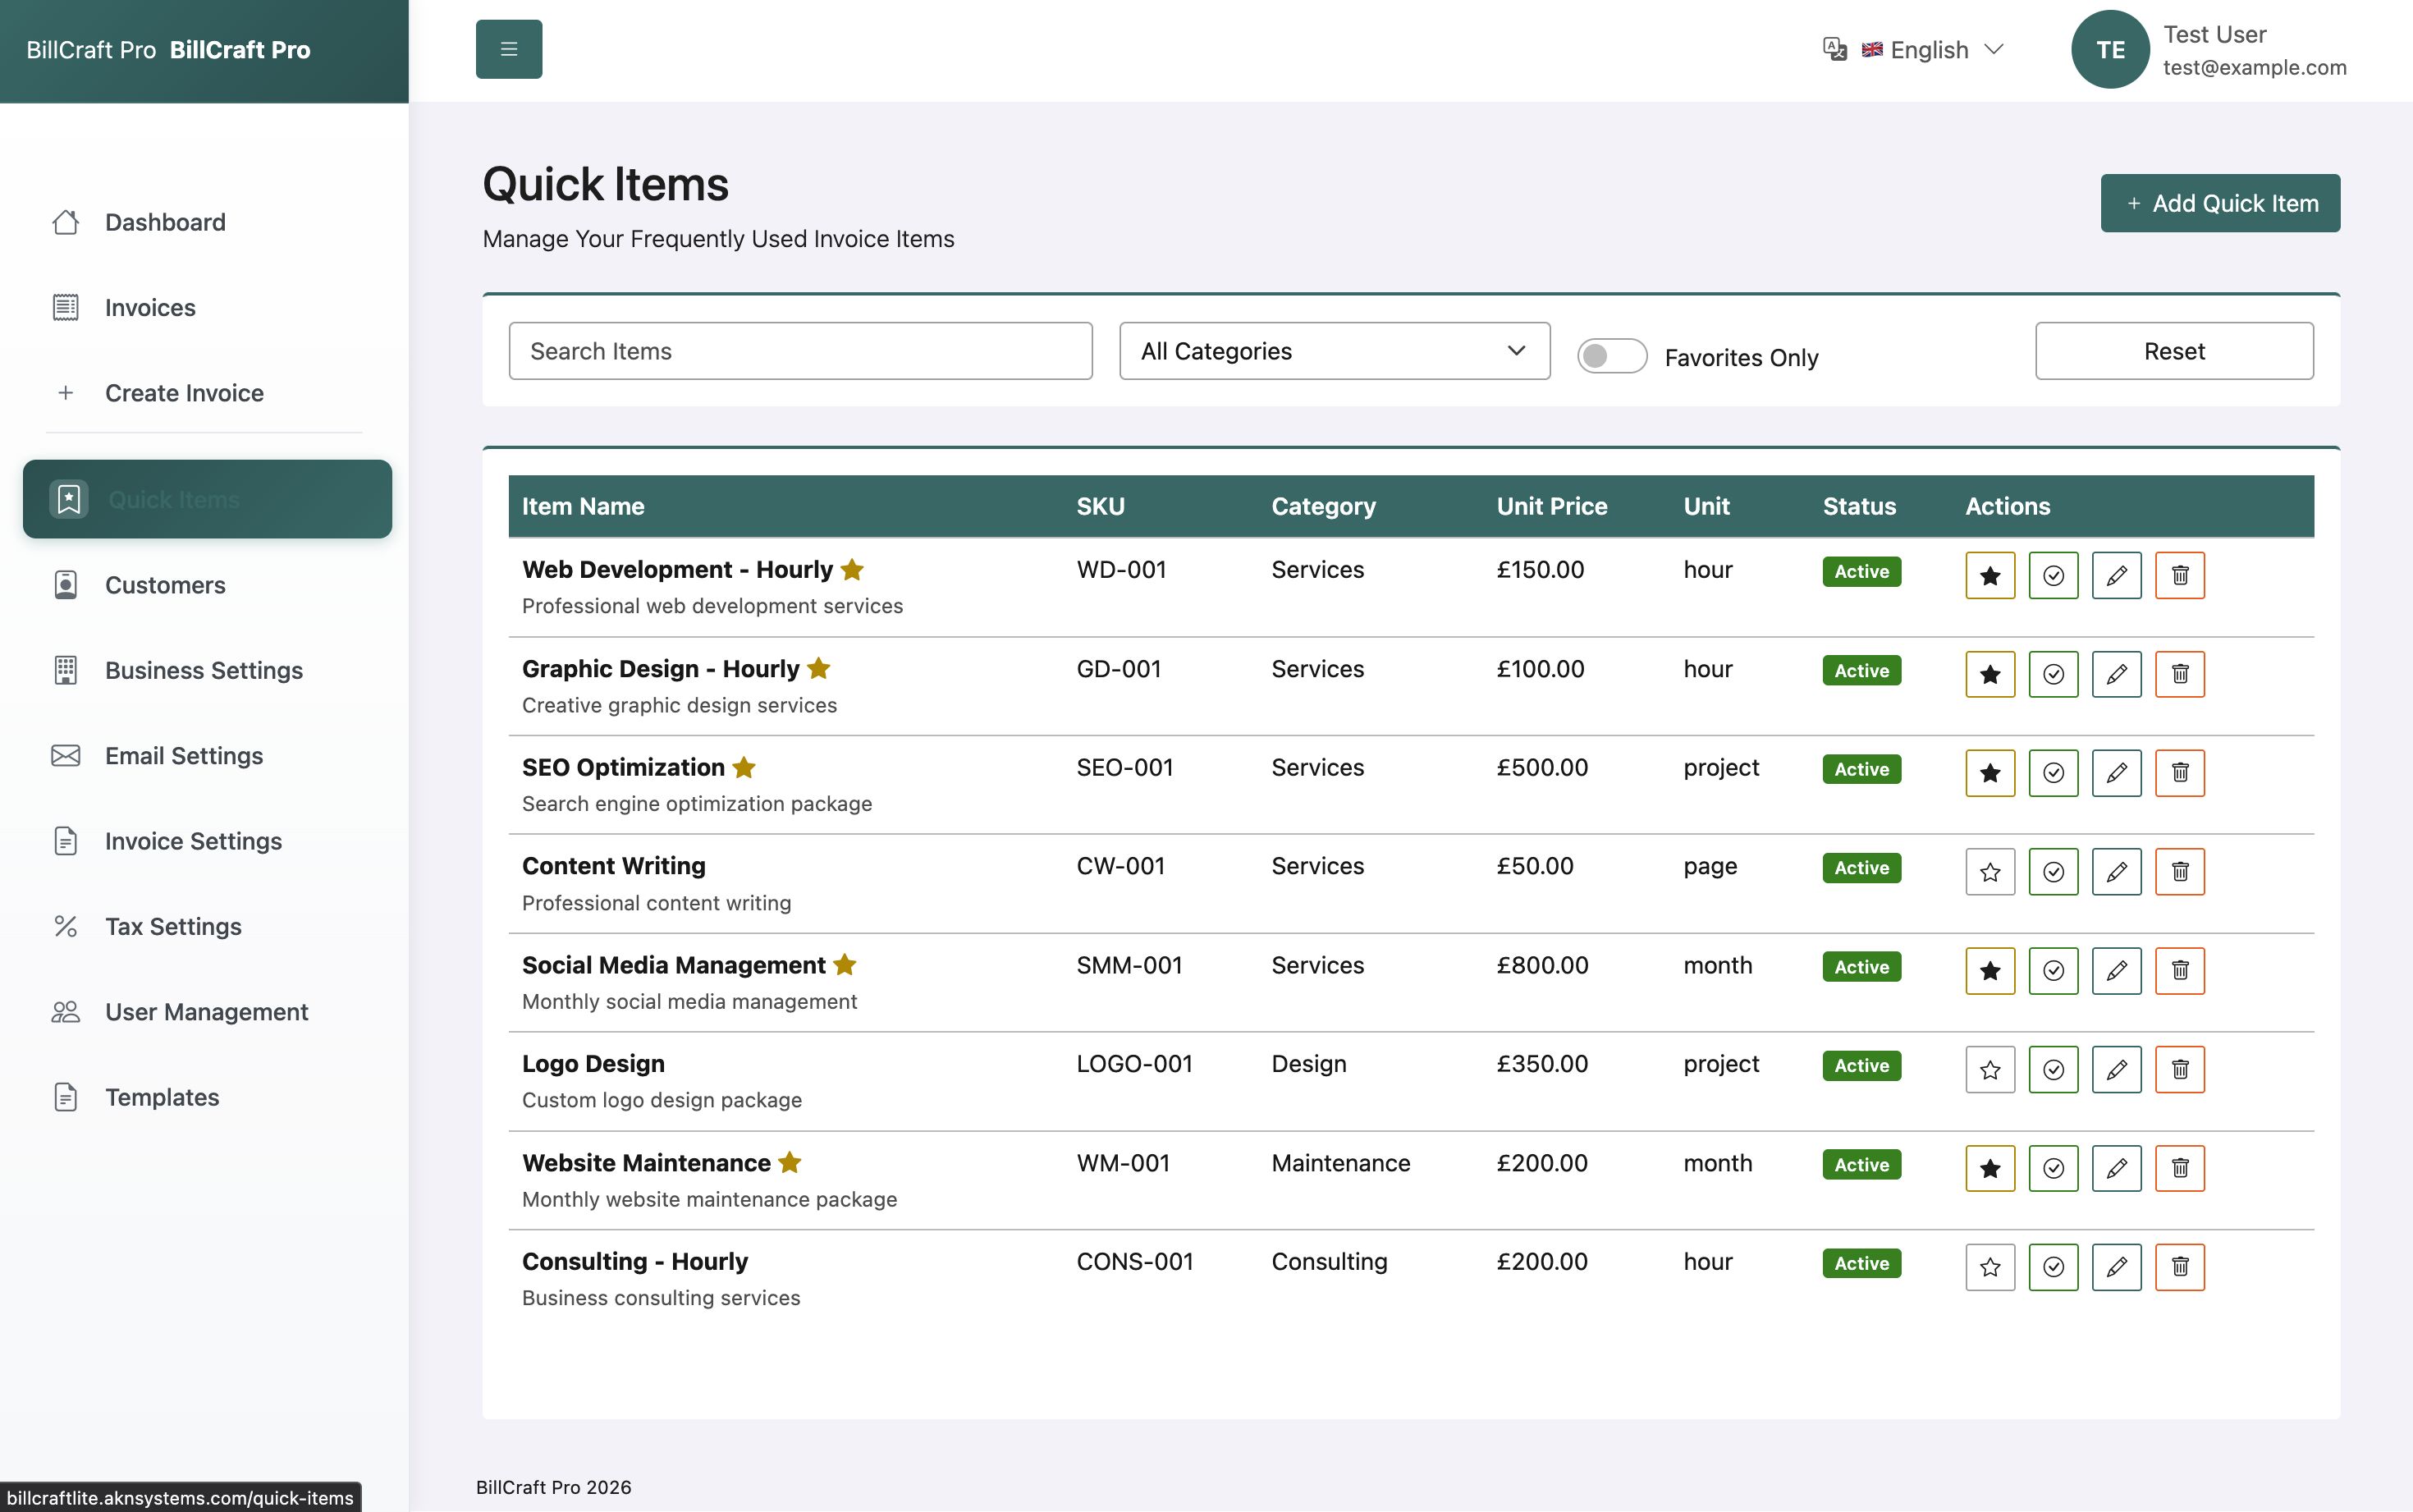Click the Add Quick Item button
This screenshot has width=2413, height=1512.
point(2219,203)
